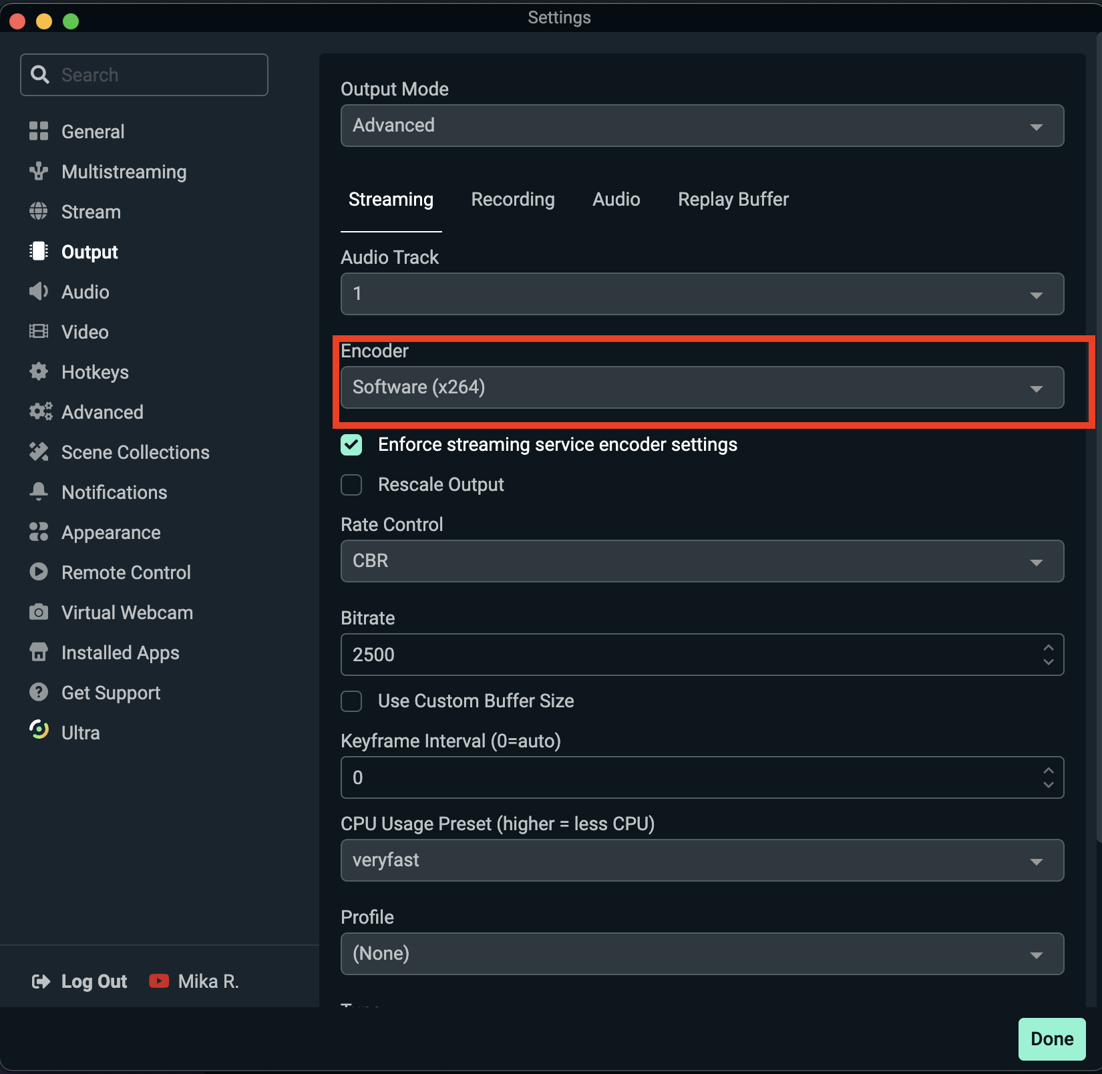Open Hotkeys settings section
Viewport: 1102px width, 1074px height.
95,372
